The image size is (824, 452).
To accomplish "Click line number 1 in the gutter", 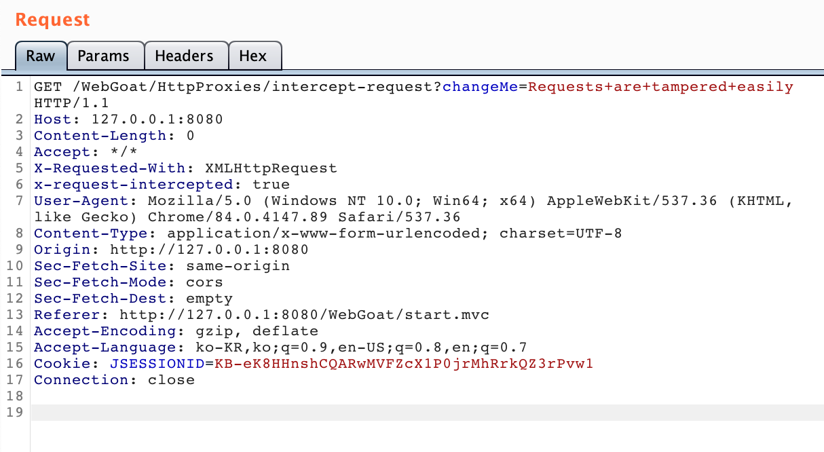I will [x=19, y=86].
